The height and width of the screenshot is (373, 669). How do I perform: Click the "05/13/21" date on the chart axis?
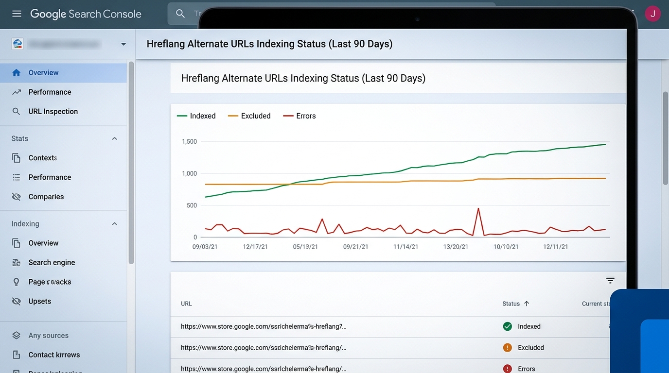coord(305,247)
